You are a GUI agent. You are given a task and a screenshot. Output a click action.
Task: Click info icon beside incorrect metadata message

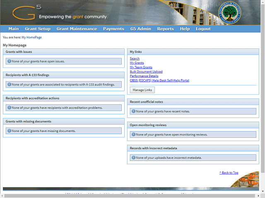pos(133,158)
